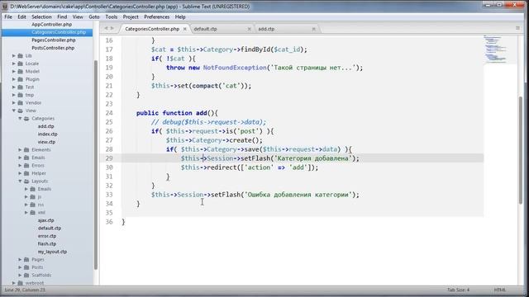Screen dimensions: 529x297
Task: Close the CategoriesController.php tab
Action: [x=185, y=29]
